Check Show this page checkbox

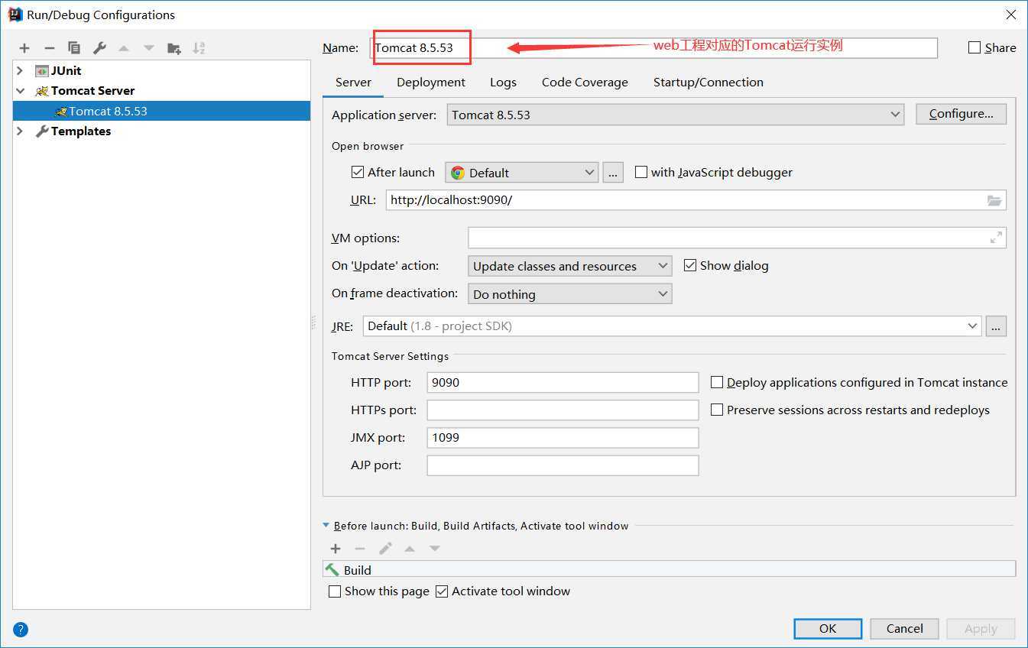[x=335, y=591]
